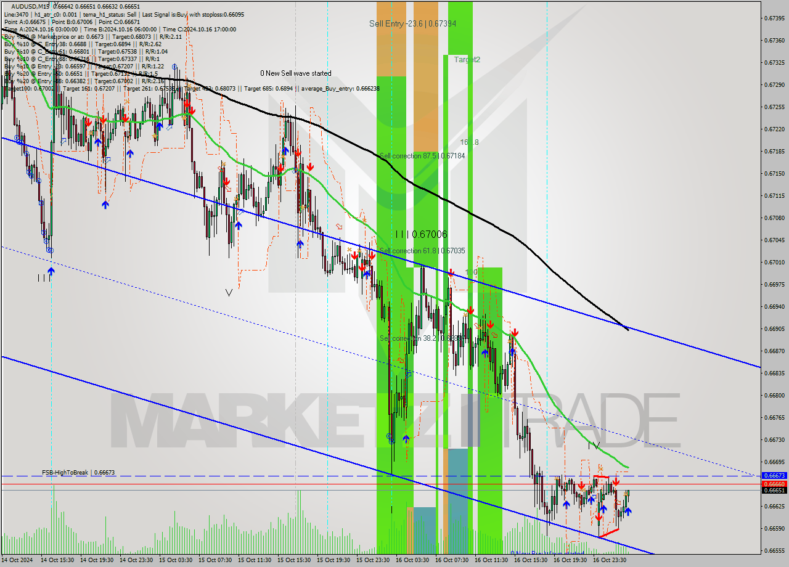Screen dimensions: 789x567
Task: Click the 0.67360 price axis label
Action: coord(774,40)
